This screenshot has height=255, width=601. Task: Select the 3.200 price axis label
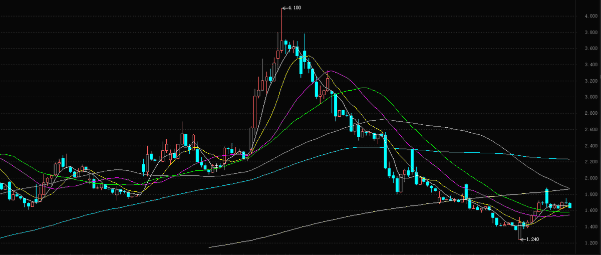[591, 81]
